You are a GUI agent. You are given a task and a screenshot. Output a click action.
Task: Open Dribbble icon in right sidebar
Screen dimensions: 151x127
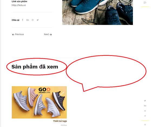pos(145,111)
